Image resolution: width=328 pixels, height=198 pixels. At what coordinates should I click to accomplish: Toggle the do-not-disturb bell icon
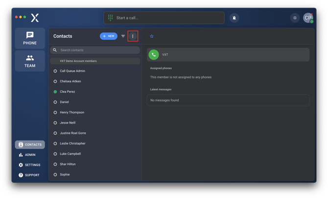tap(234, 18)
